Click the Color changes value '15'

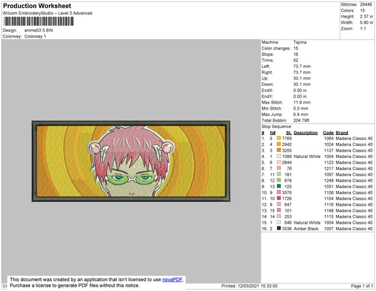296,48
